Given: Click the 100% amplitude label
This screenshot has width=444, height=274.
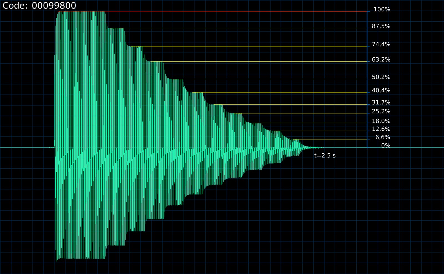Looking at the screenshot, I should pyautogui.click(x=382, y=10).
